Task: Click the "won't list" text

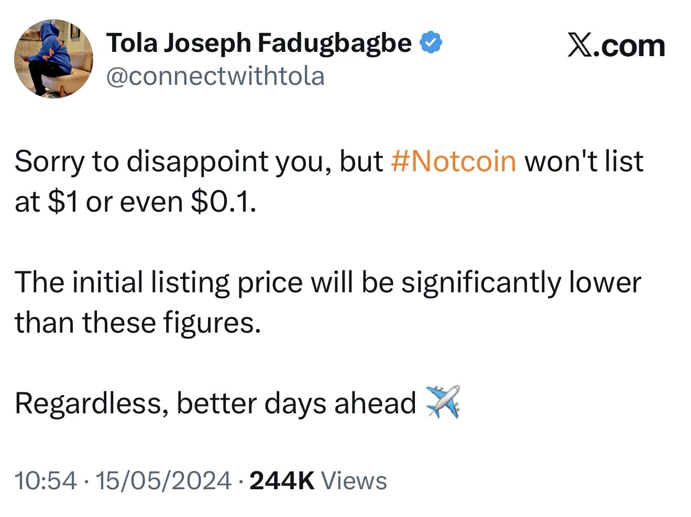Action: click(x=584, y=160)
